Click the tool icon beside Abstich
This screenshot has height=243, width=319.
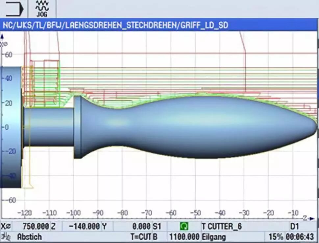pos(5,236)
